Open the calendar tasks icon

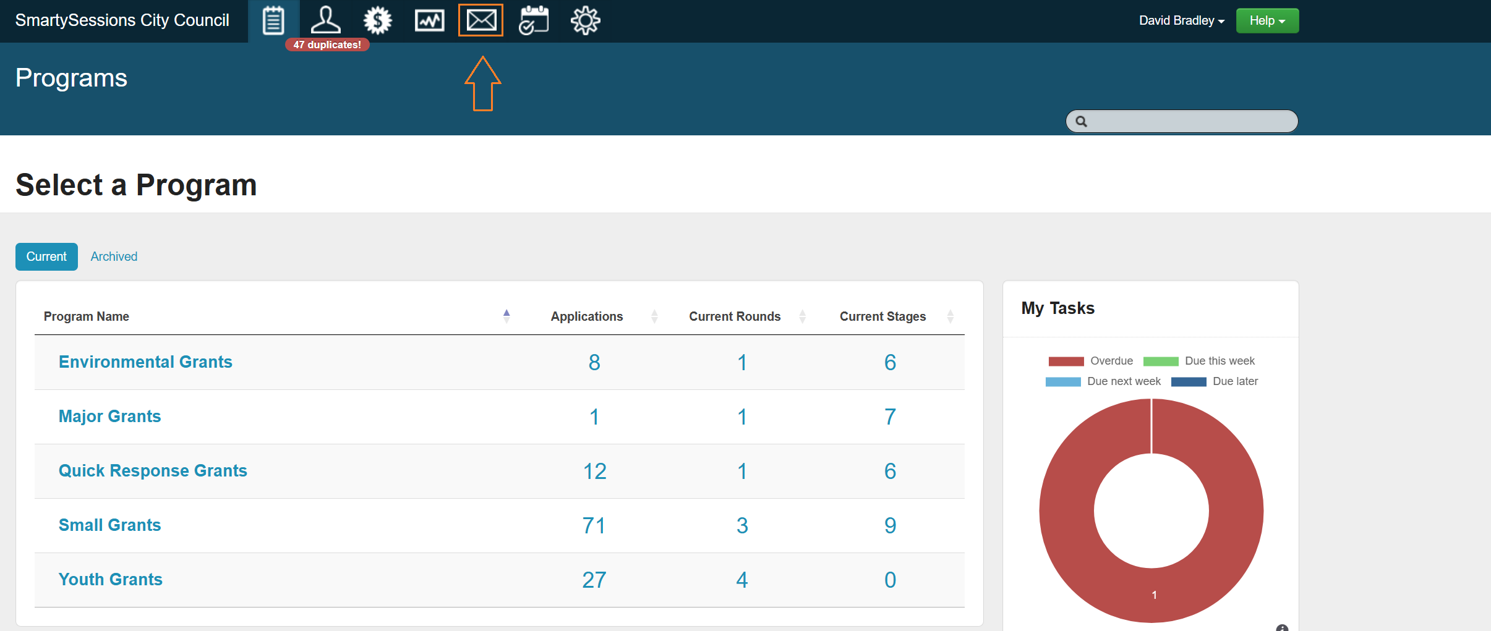click(x=533, y=20)
